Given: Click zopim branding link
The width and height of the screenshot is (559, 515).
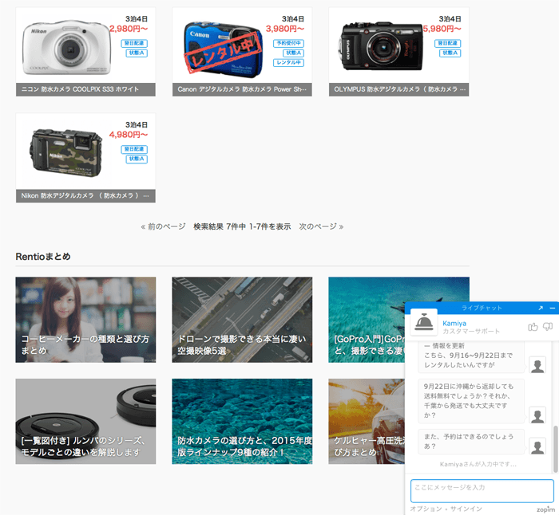Looking at the screenshot, I should pyautogui.click(x=545, y=509).
